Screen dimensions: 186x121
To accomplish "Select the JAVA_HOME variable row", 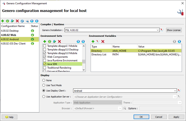I will coord(136,51).
